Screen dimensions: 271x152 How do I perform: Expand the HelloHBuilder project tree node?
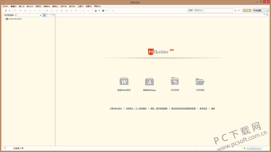tap(4, 19)
